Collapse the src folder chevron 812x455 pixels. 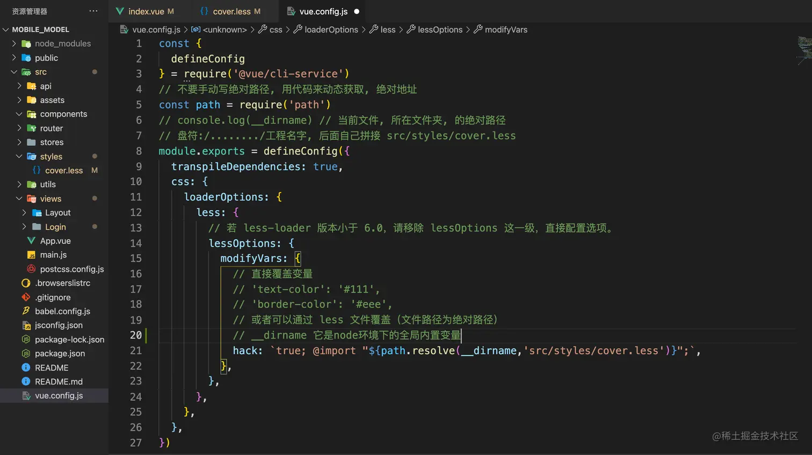[14, 71]
